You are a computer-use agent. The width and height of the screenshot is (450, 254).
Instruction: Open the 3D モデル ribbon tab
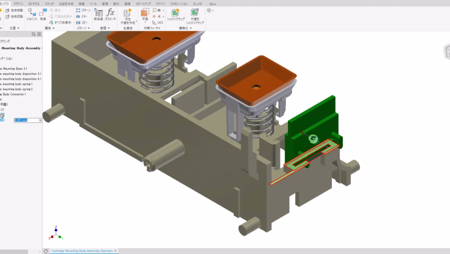pos(34,3)
